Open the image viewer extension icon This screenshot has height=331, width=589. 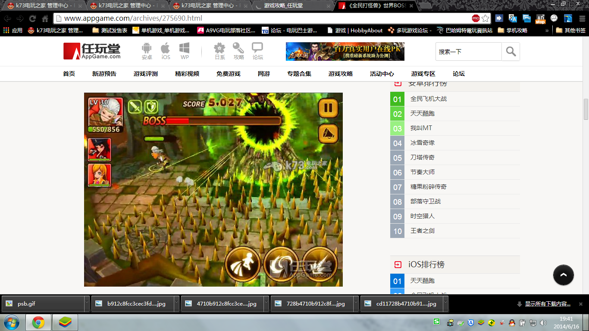[x=526, y=18]
